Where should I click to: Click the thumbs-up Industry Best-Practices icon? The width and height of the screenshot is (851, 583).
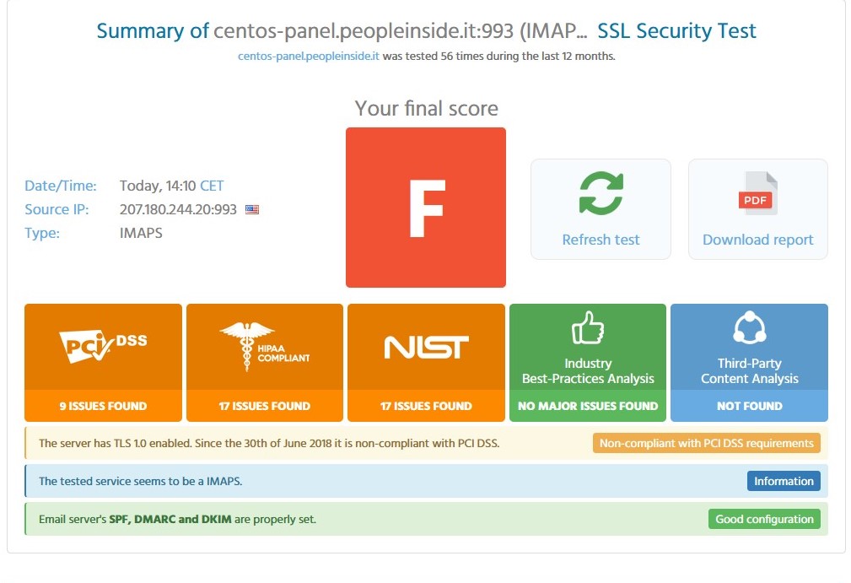(x=588, y=328)
